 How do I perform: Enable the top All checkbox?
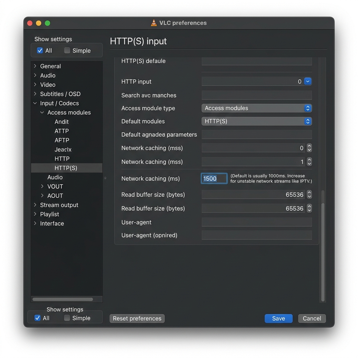tap(40, 50)
